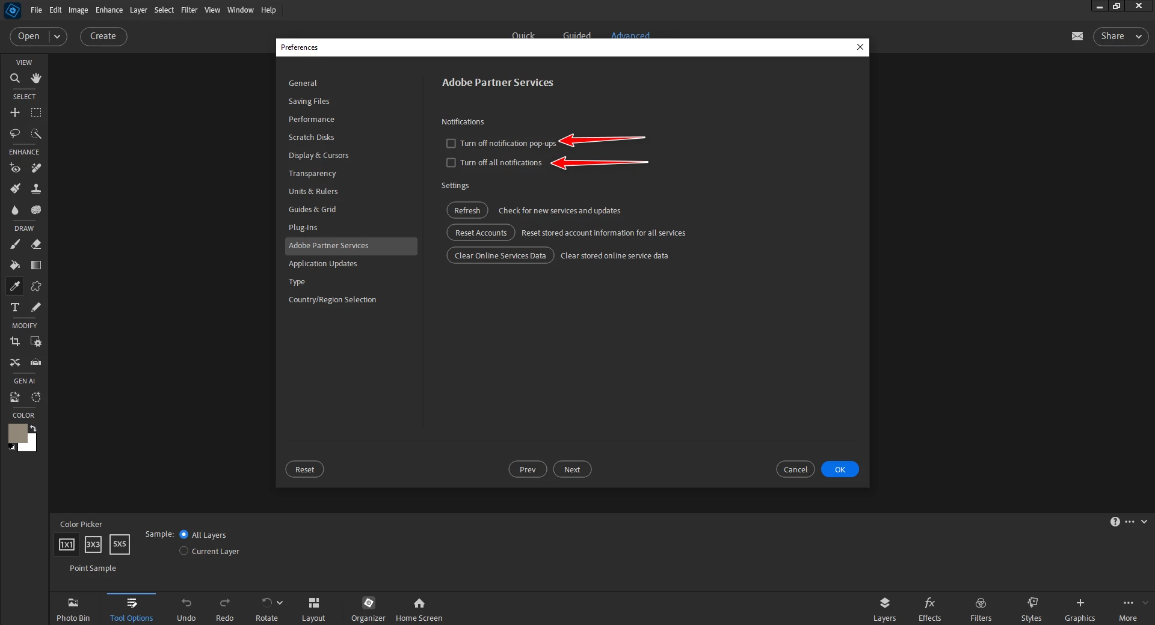Open the Styles panel

pos(1032,609)
